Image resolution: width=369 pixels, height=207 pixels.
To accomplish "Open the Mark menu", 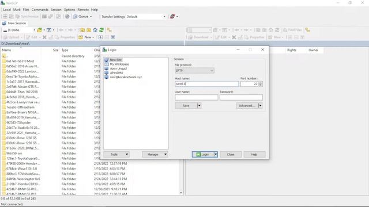I will (17, 10).
